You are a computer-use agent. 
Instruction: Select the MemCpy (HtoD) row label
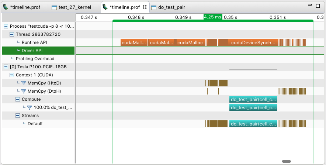(44, 83)
